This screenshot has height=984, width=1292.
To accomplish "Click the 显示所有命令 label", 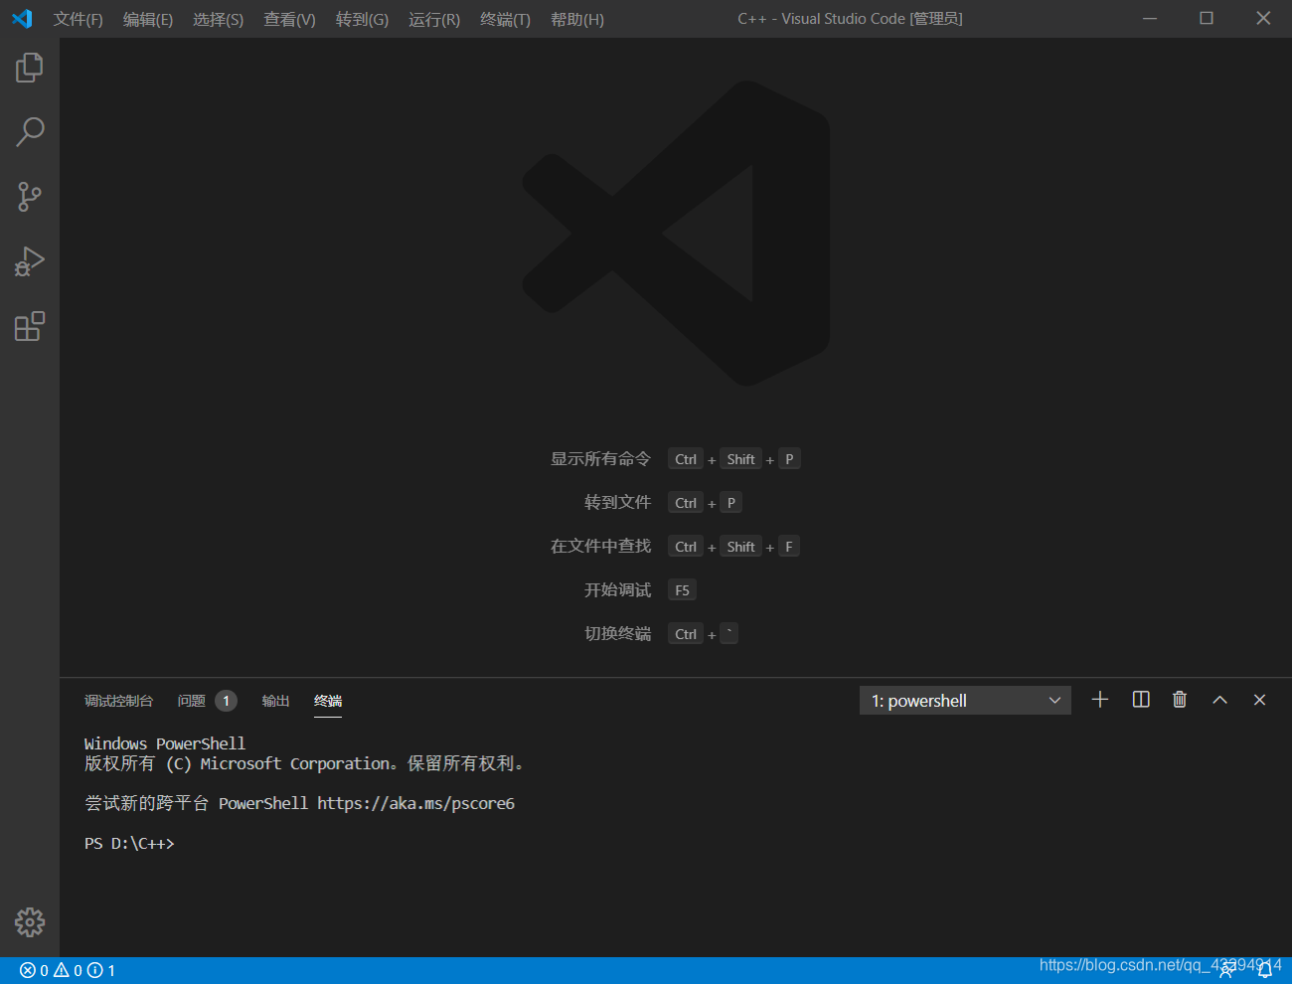I will point(600,459).
